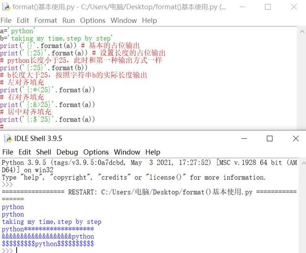Screen dimensions: 306x253
Task: Click comment line starting '# python长度小于25'
Action: click(81, 61)
